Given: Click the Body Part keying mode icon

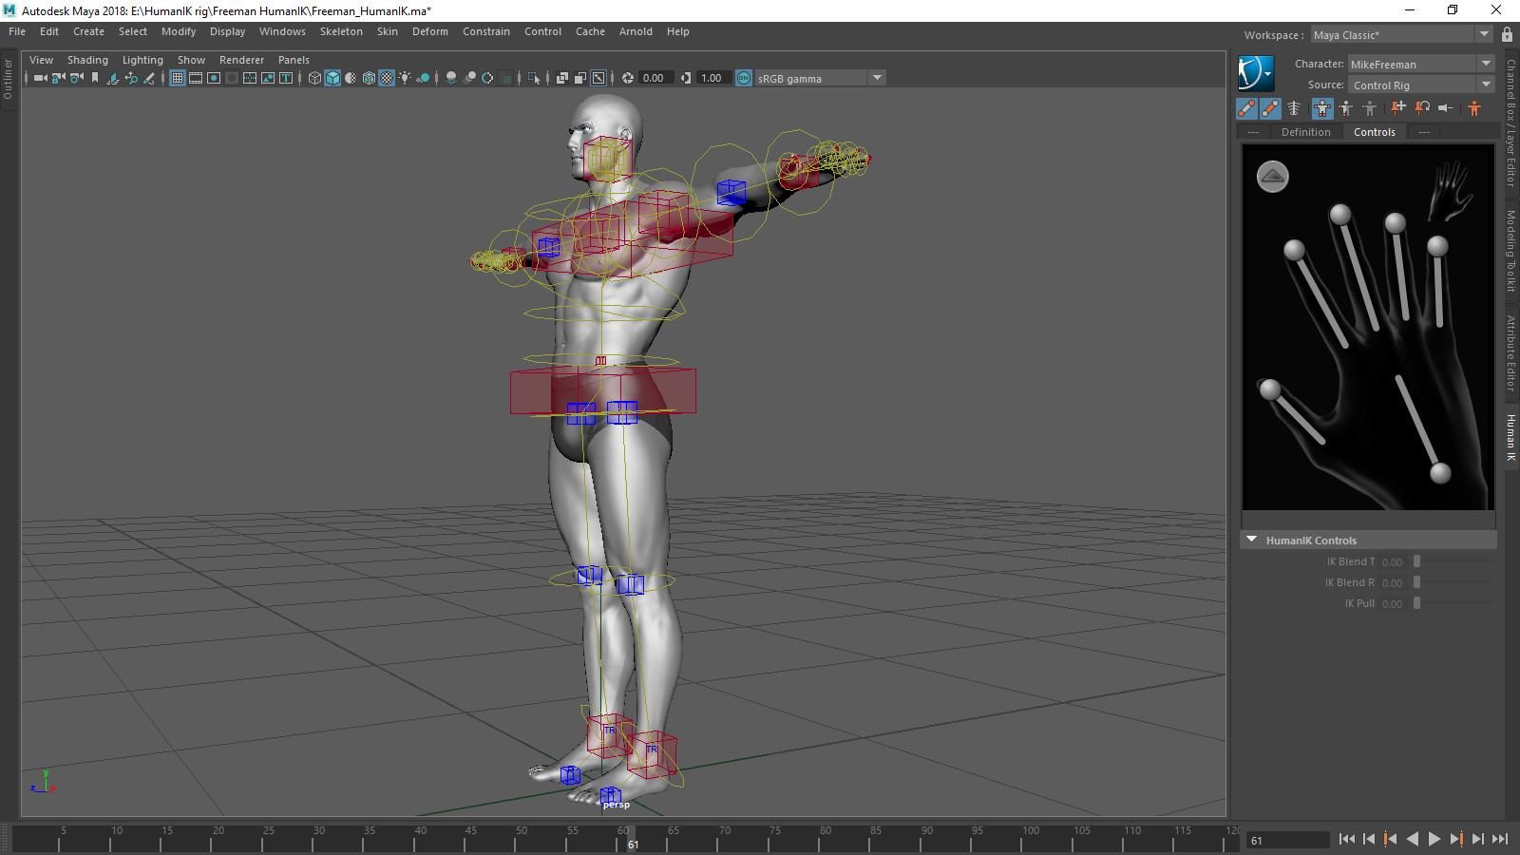Looking at the screenshot, I should (1346, 108).
